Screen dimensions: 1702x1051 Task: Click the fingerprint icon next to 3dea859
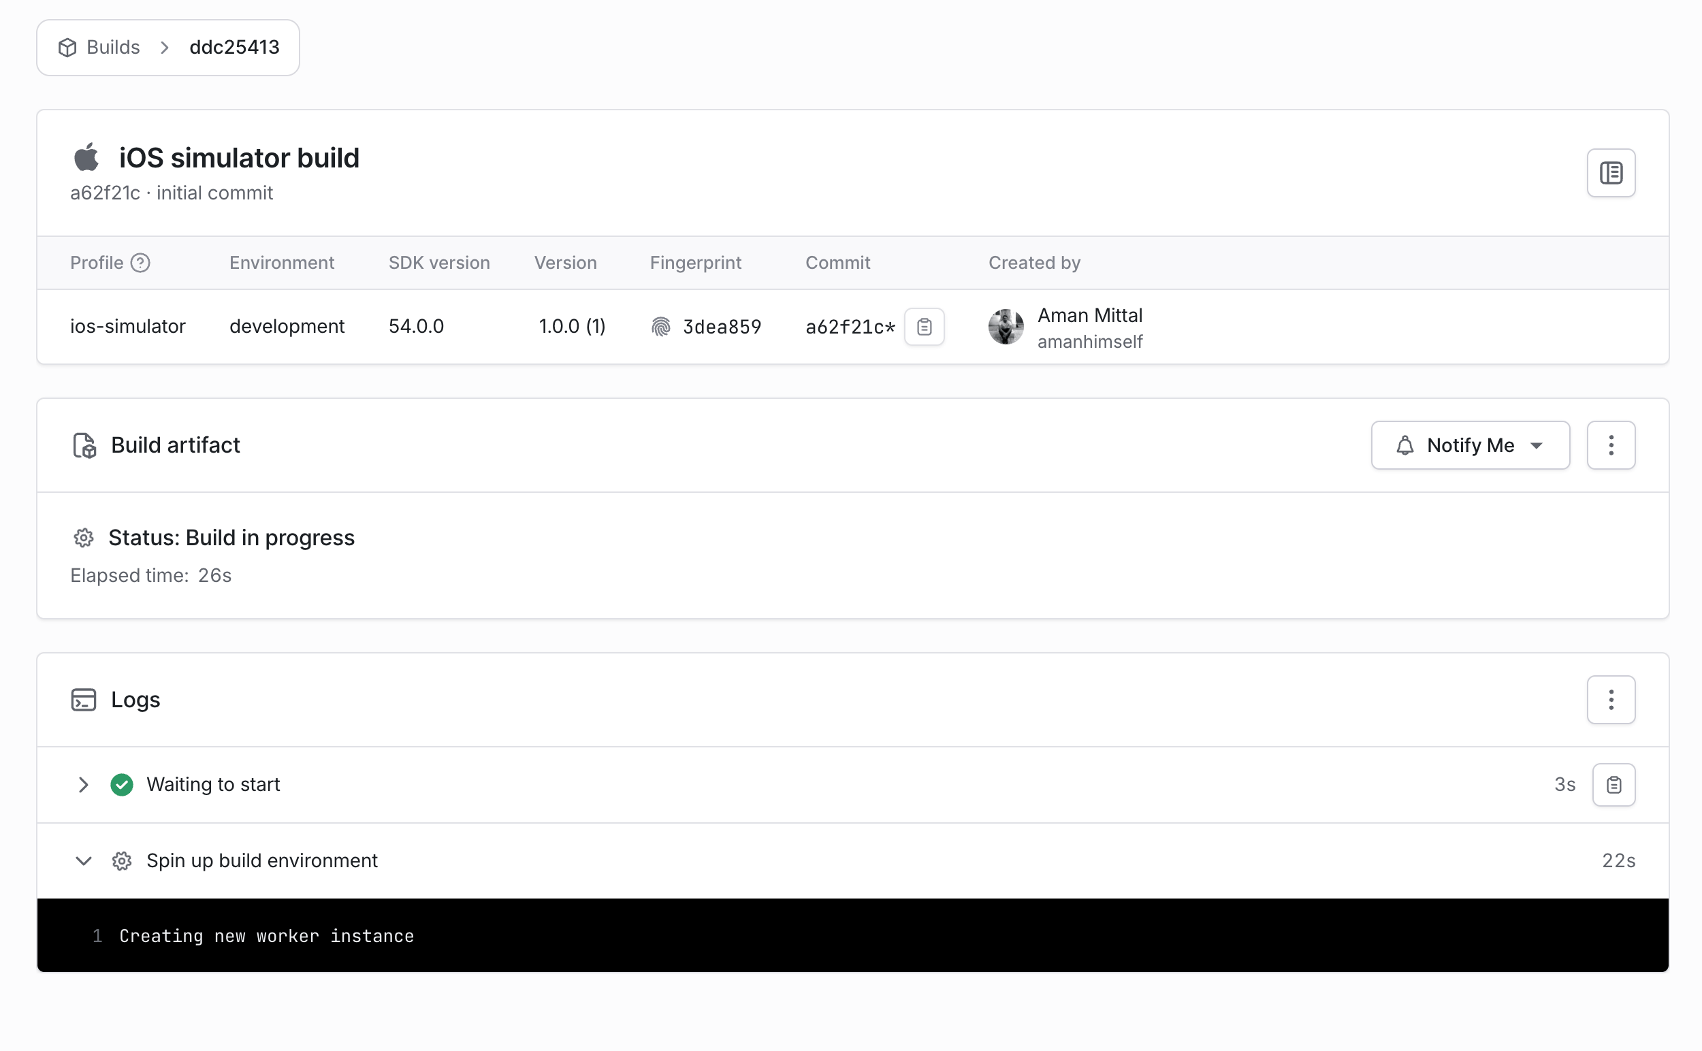pos(660,327)
